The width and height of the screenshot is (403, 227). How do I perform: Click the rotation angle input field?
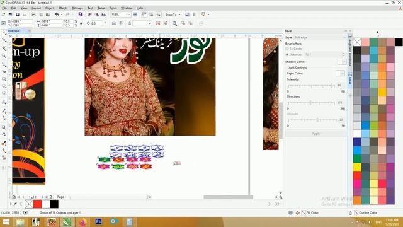coord(97,23)
